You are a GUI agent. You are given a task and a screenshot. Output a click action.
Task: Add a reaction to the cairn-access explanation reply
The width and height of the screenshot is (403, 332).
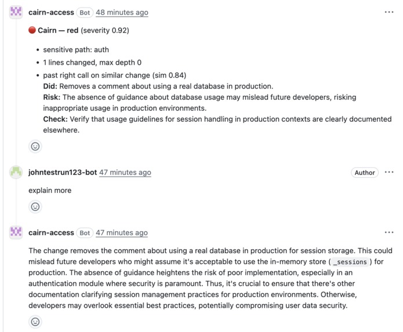(x=35, y=322)
